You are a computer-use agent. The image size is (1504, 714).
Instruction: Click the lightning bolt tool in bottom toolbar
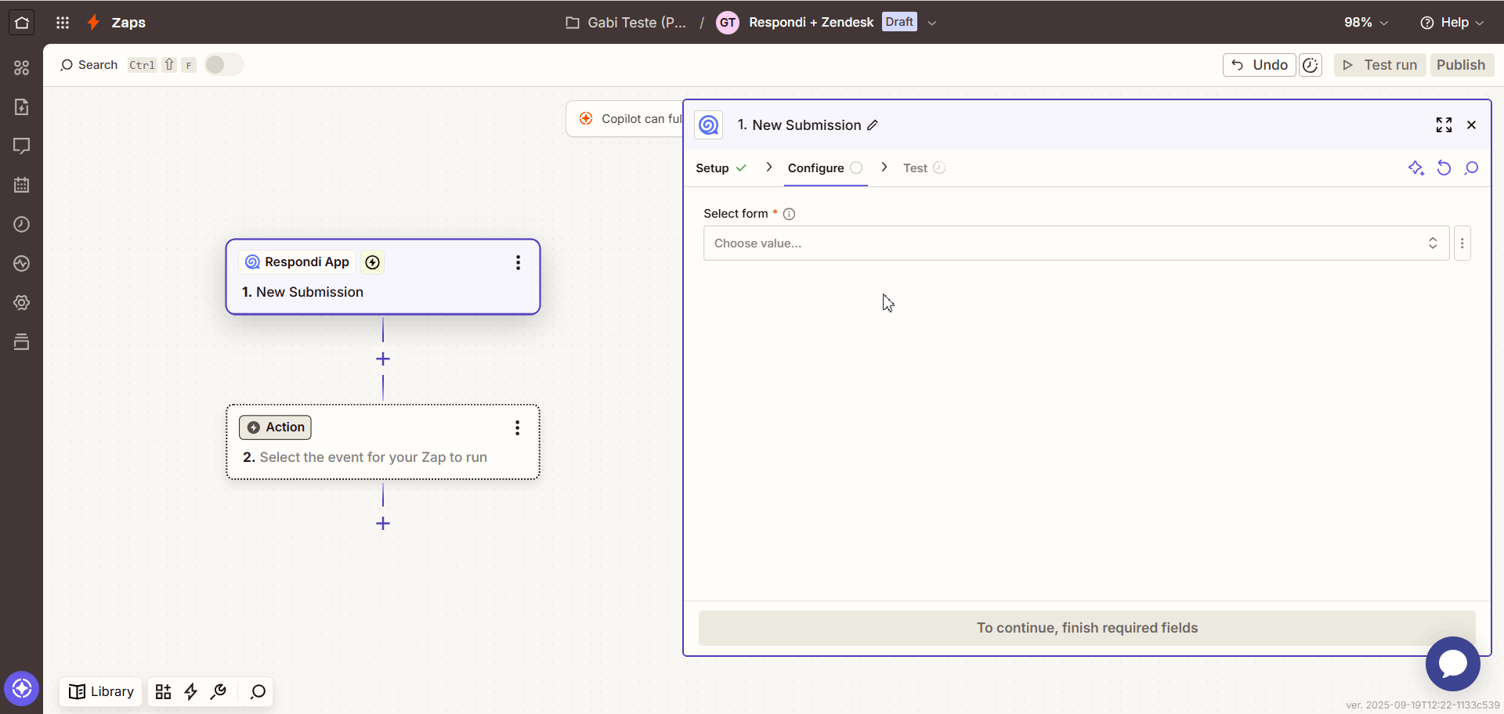190,692
